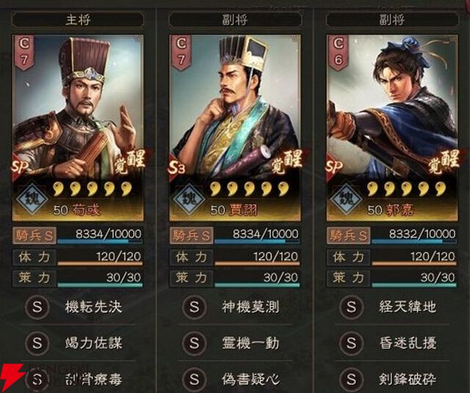The image size is (470, 393).
Task: Click 荀彧's 体力 120/120 stamina bar
Action: point(100,257)
